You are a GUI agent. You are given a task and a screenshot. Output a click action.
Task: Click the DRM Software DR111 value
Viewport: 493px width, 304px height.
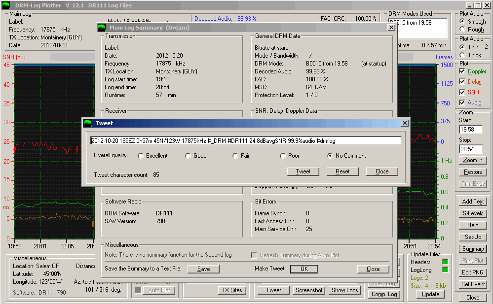pos(164,213)
